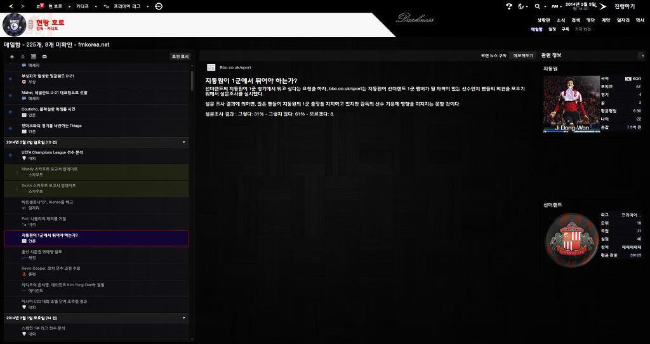Screen dimensions: 650x344
Task: Open the help question mark icon
Action: (509, 6)
